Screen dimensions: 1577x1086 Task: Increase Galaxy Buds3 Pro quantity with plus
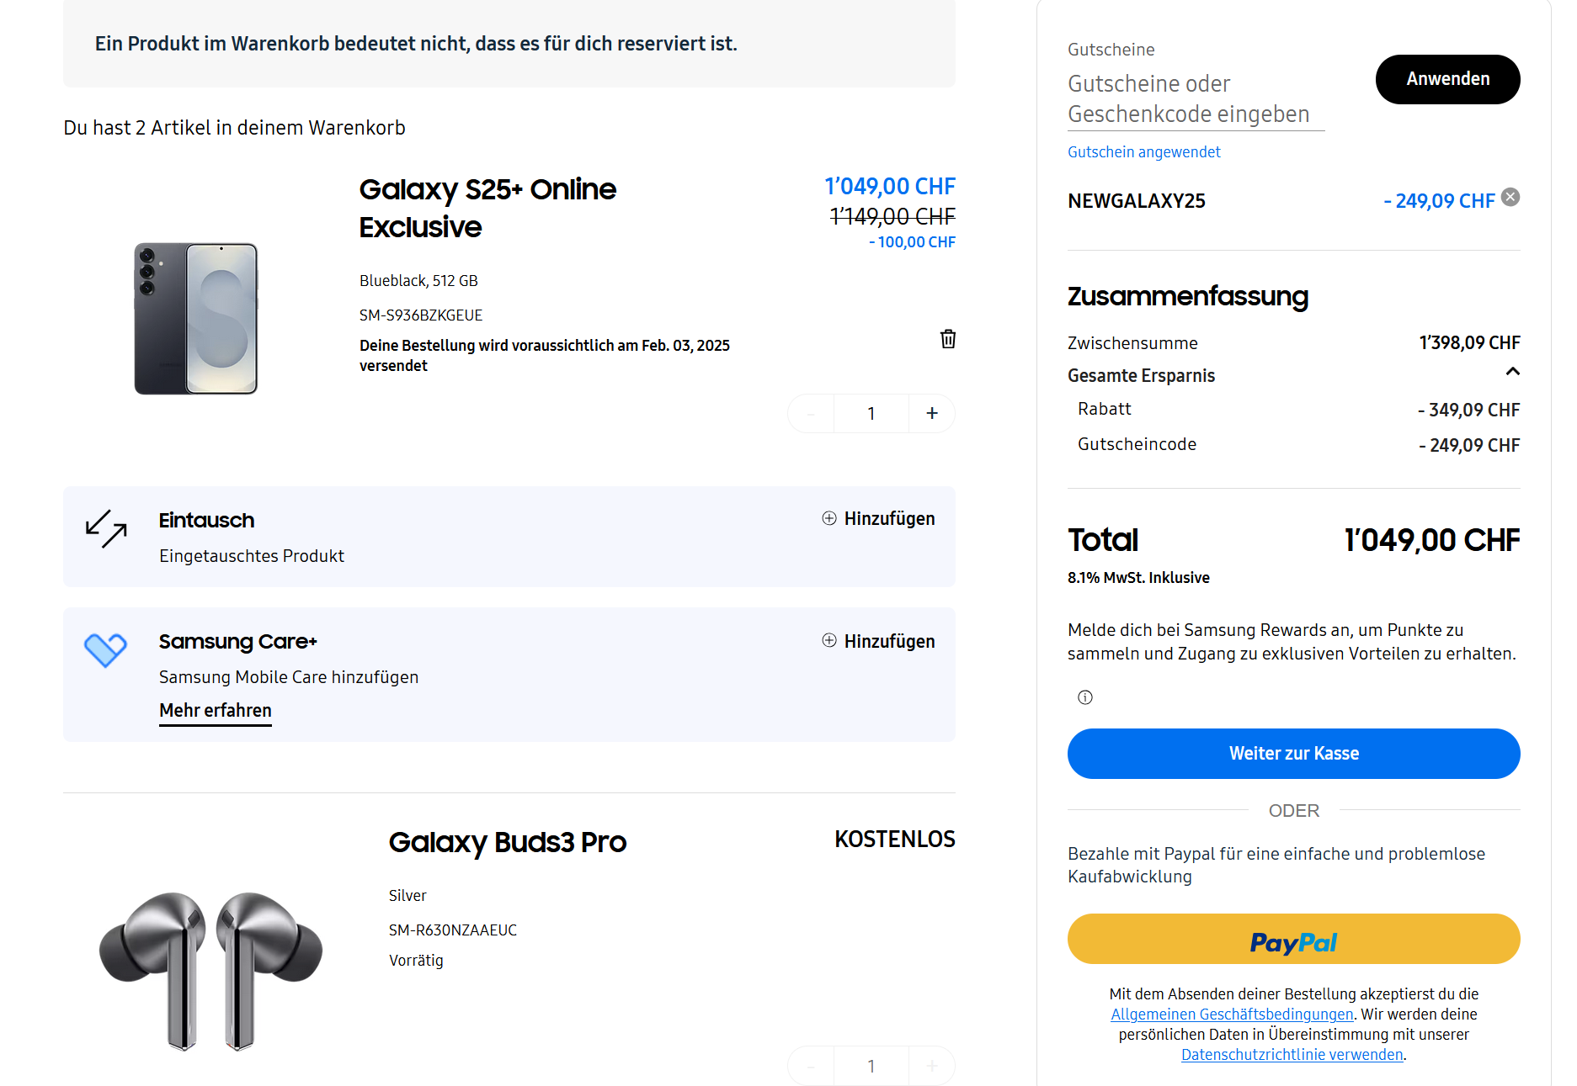pos(932,1066)
